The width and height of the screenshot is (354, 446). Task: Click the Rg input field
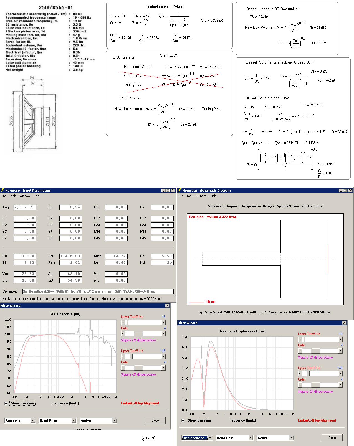[x=117, y=207]
